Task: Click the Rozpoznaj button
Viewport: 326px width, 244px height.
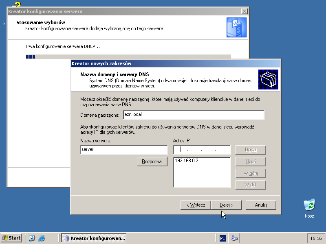Action: tap(152, 161)
